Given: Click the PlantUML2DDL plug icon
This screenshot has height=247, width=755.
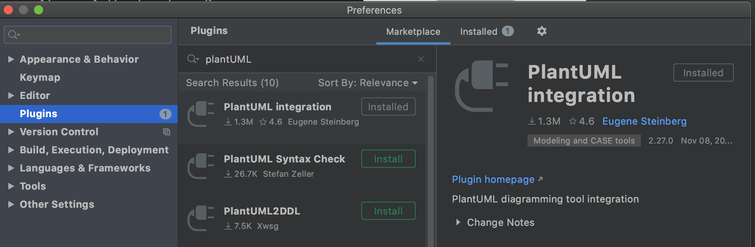Looking at the screenshot, I should [201, 218].
